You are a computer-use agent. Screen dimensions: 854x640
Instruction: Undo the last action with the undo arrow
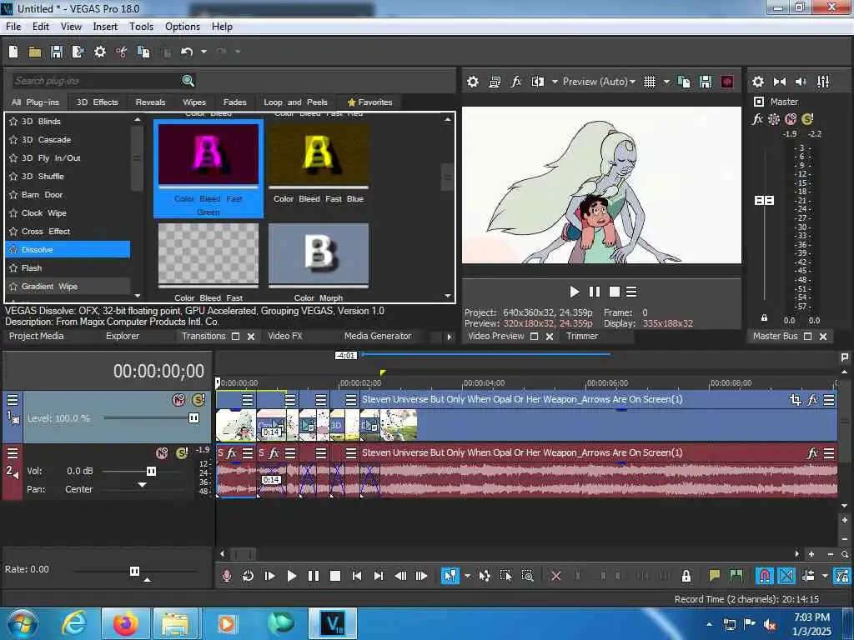[x=187, y=52]
